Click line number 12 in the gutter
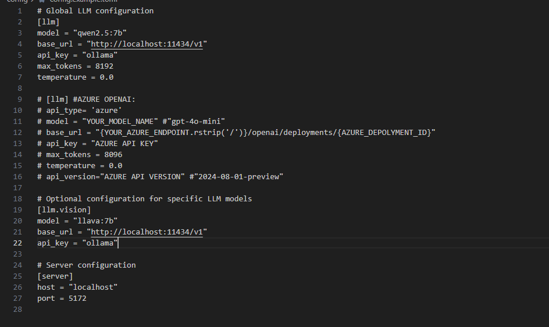The height and width of the screenshot is (327, 549). pyautogui.click(x=17, y=133)
